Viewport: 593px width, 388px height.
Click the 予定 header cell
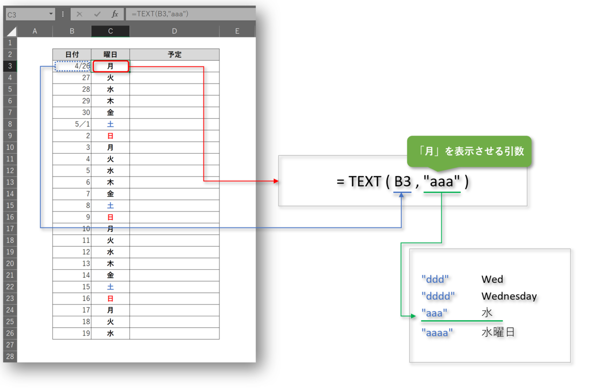(x=174, y=54)
